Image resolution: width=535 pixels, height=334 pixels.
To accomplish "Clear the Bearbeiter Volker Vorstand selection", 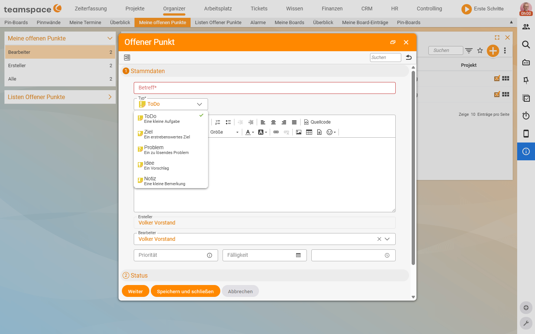I will [x=379, y=239].
